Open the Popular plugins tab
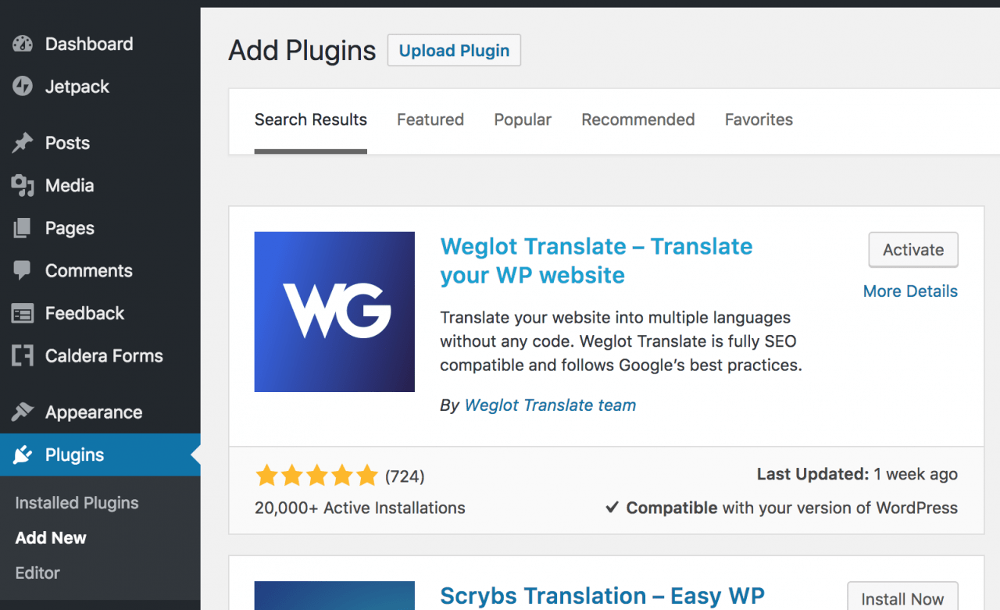Image resolution: width=1000 pixels, height=610 pixels. (x=523, y=120)
